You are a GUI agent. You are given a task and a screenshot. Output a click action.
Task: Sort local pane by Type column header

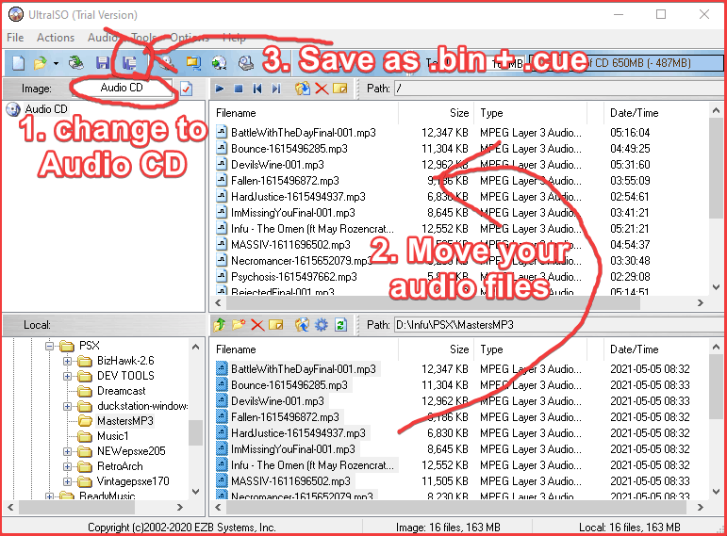531,349
